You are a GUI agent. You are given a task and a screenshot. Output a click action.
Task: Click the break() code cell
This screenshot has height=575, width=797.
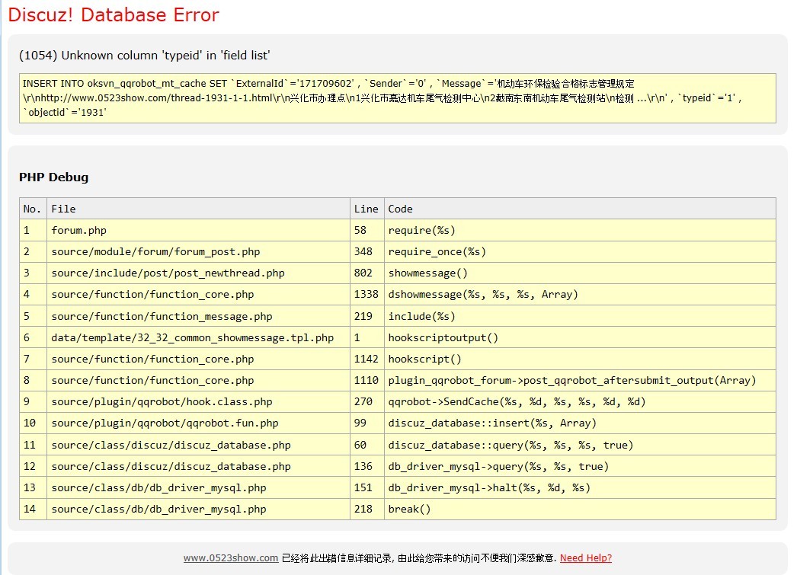tap(580, 509)
